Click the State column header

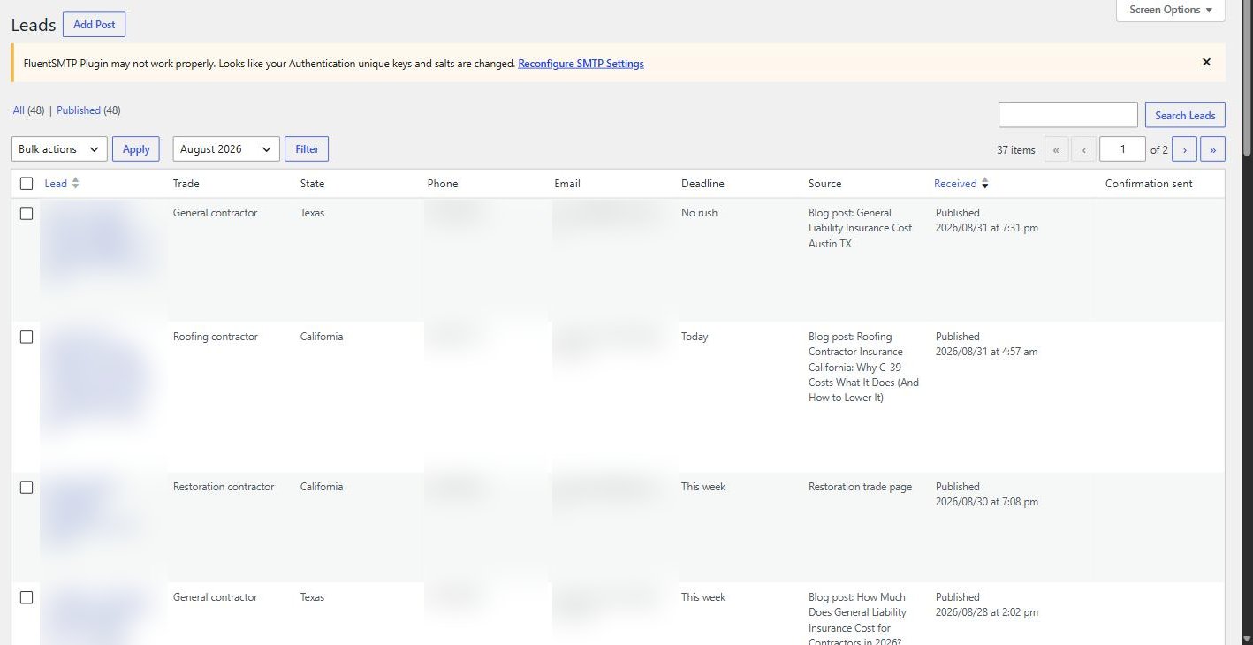coord(312,184)
